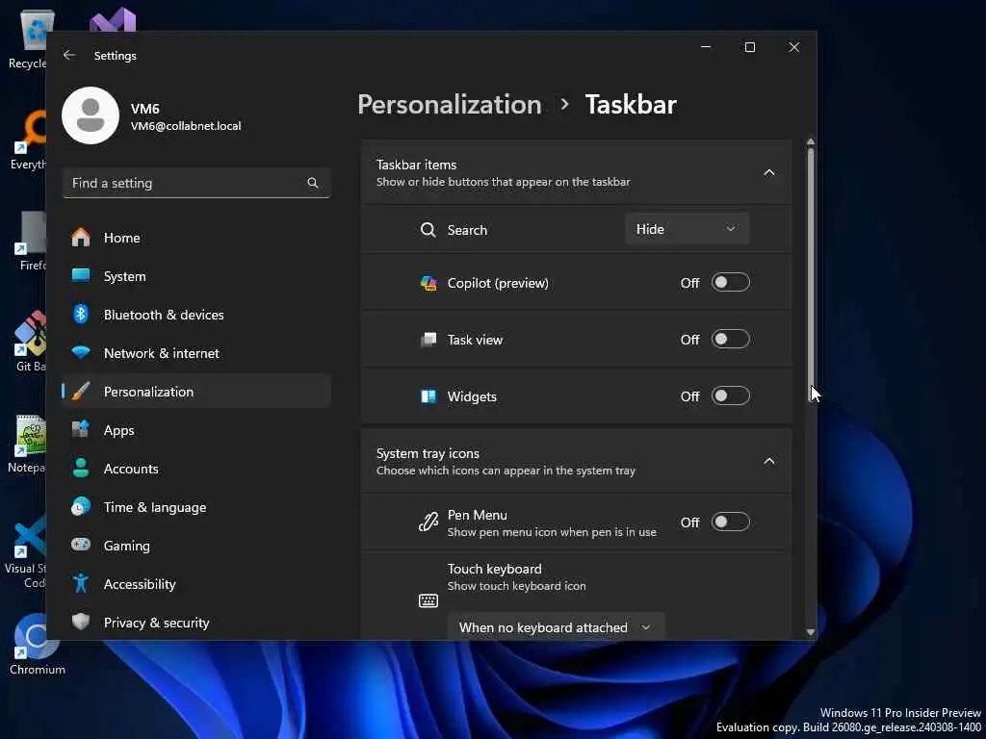Click the Apps icon in sidebar
This screenshot has width=986, height=739.
pos(81,430)
